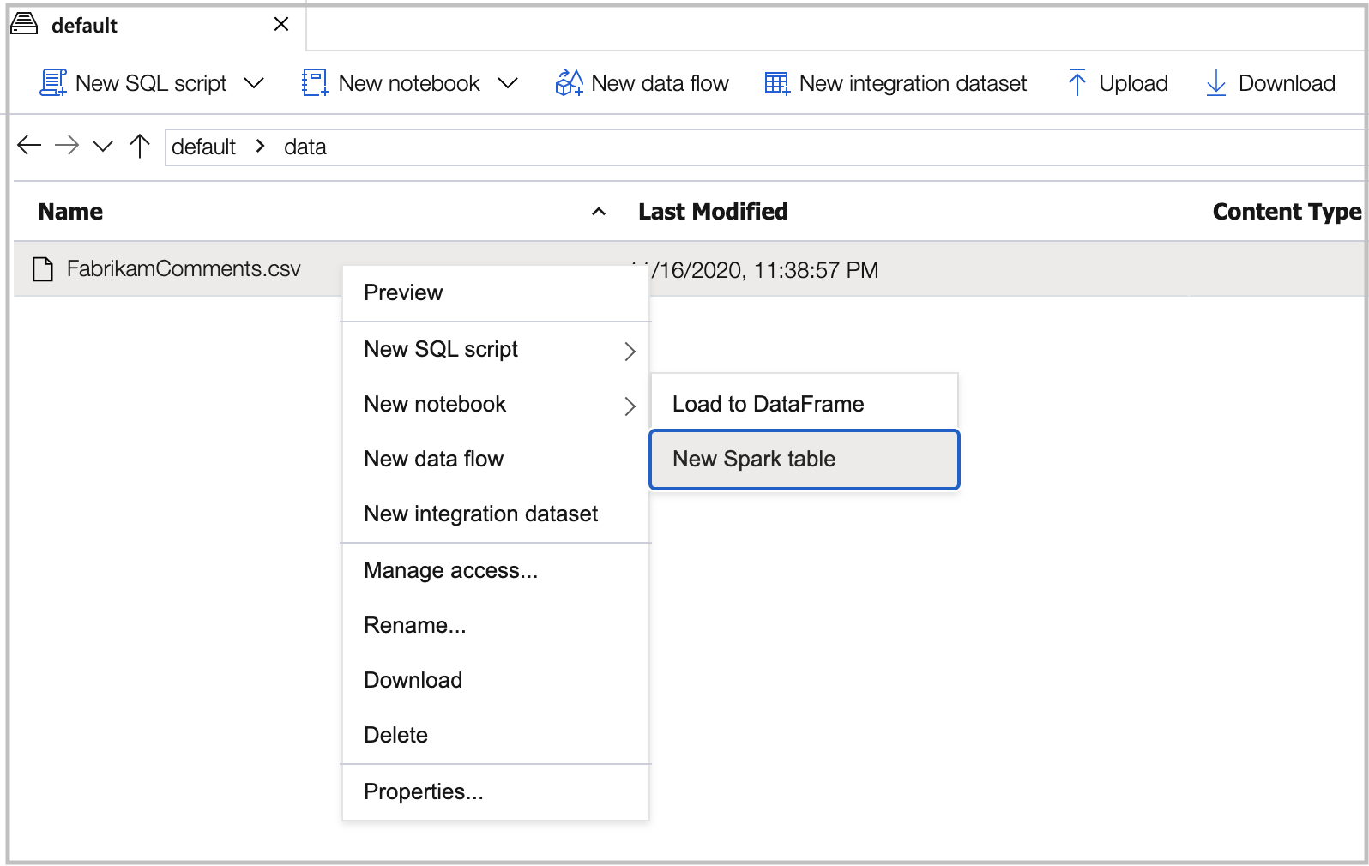The height and width of the screenshot is (866, 1369).
Task: Sort files by the Name column
Action: (71, 212)
